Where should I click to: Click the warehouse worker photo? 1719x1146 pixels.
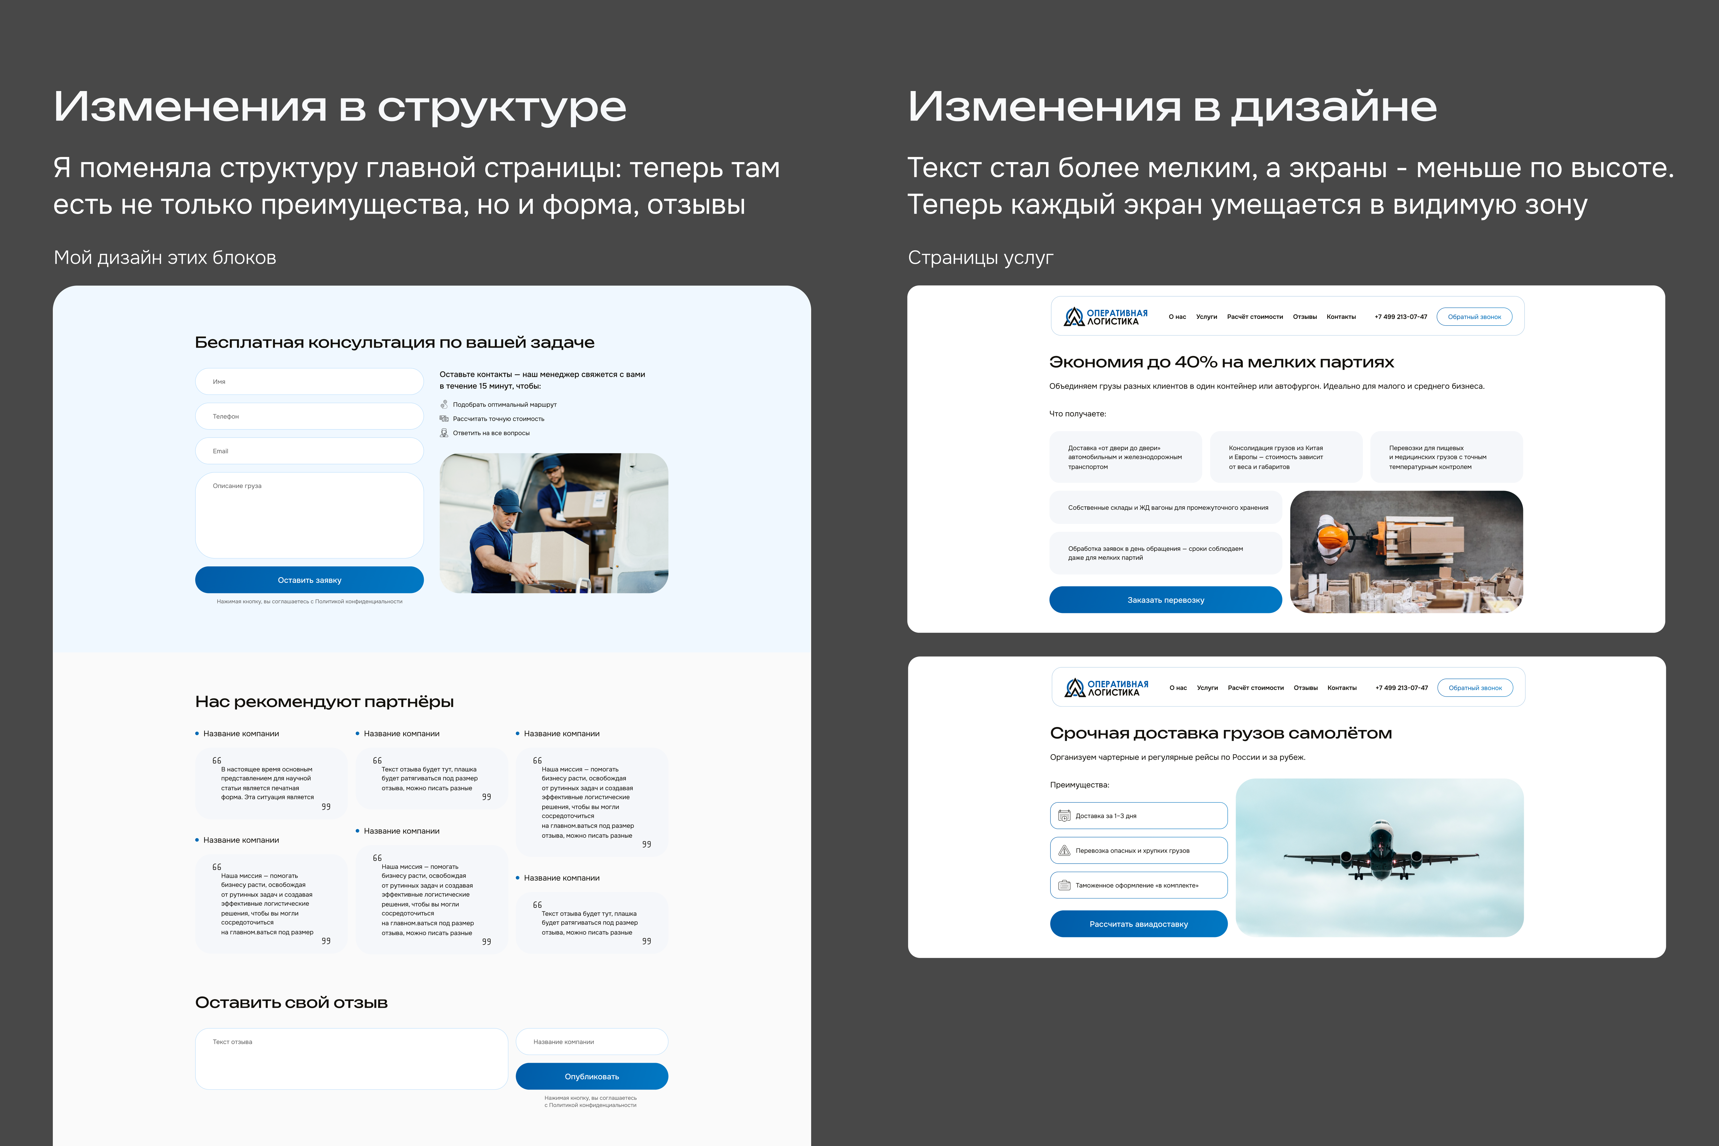point(1406,552)
